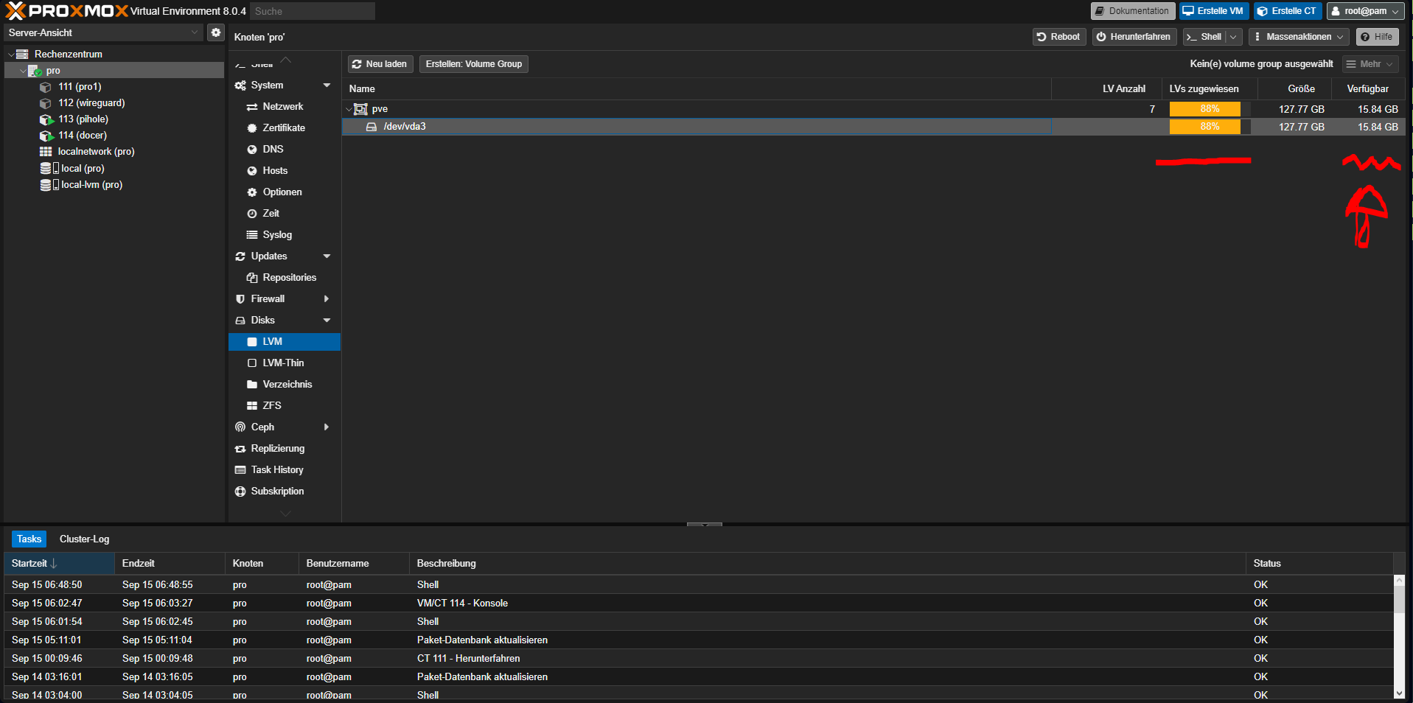Click the Erstelle CT button
Viewport: 1413px width, 703px height.
pyautogui.click(x=1288, y=11)
